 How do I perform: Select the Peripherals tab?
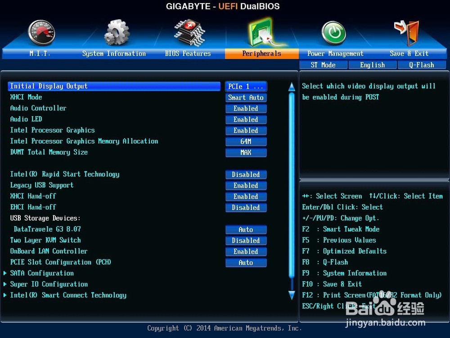(x=262, y=54)
